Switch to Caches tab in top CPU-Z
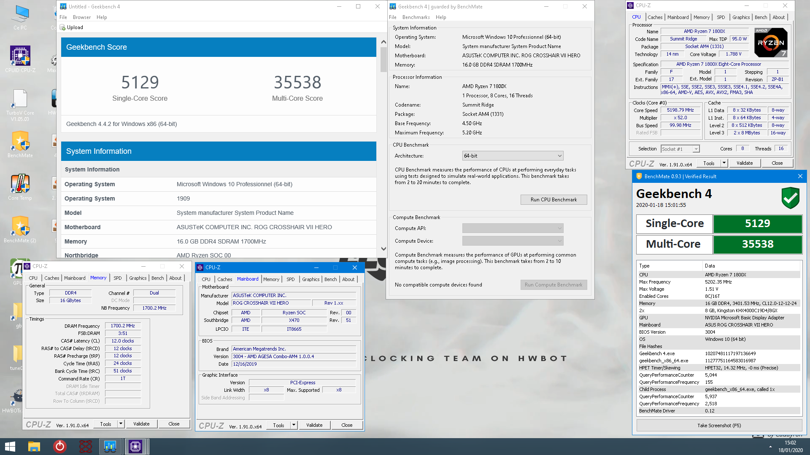This screenshot has width=810, height=455. coord(655,17)
